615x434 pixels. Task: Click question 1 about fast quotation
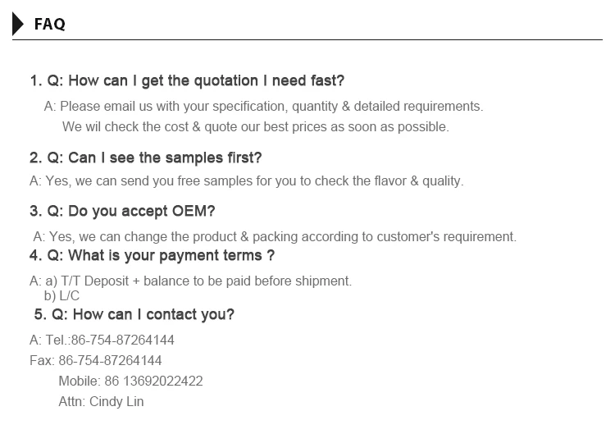(187, 80)
